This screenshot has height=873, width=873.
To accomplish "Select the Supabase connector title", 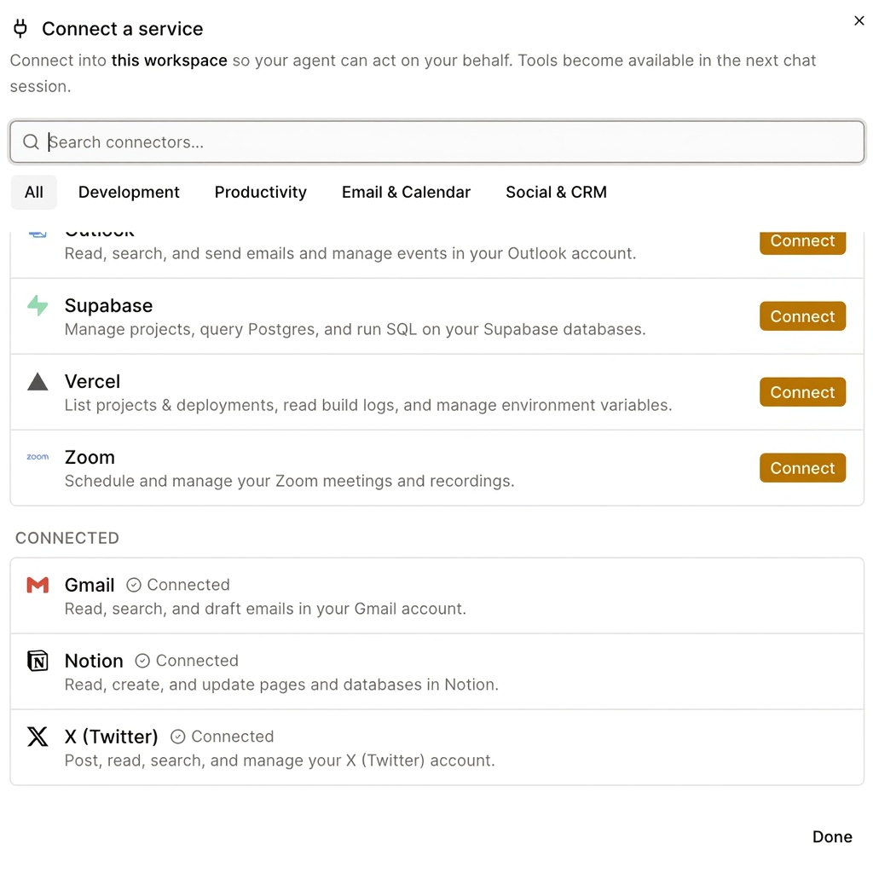I will click(x=108, y=306).
